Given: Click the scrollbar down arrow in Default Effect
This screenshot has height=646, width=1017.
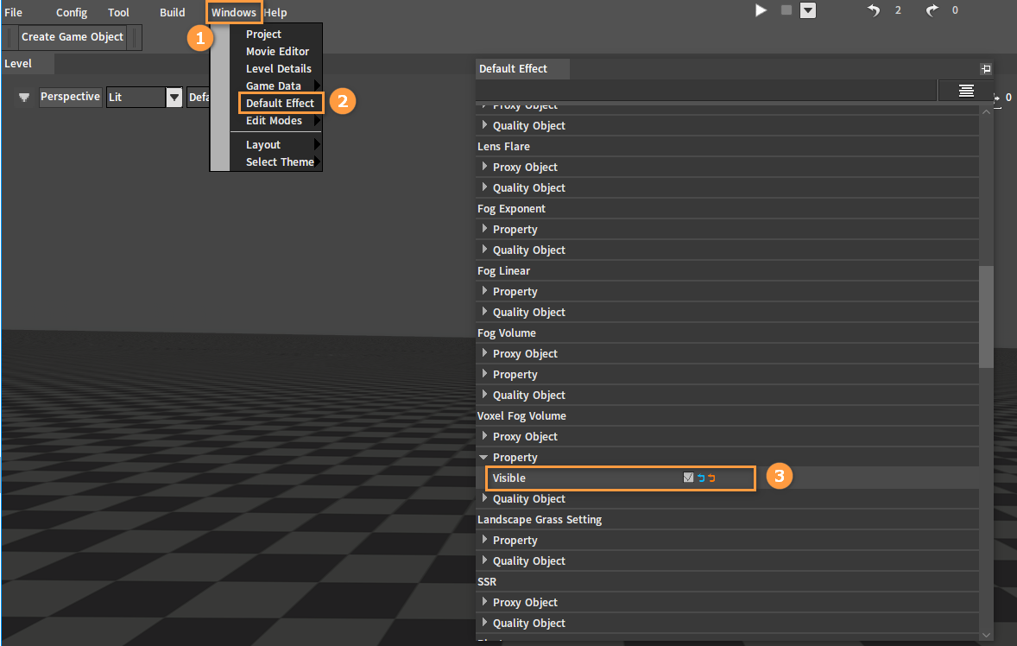Looking at the screenshot, I should [x=986, y=635].
